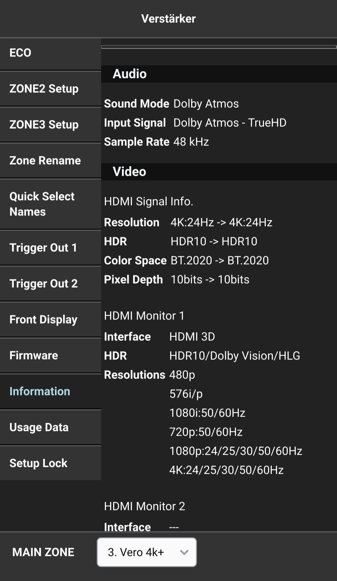Click the Audio section header
The image size is (337, 581).
coord(129,74)
